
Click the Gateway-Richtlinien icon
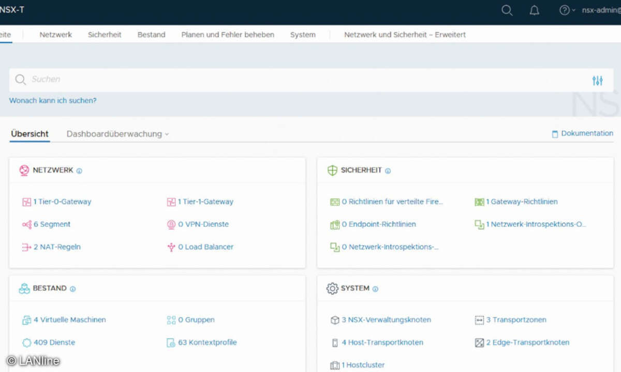click(479, 202)
